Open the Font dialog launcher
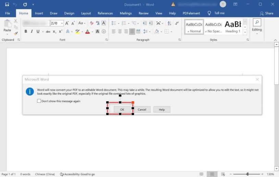This screenshot has width=279, height=177. coord(107,40)
